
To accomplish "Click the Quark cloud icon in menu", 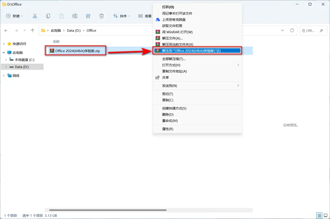I will point(158,19).
